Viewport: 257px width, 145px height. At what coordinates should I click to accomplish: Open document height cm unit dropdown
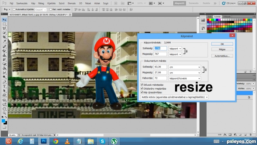click(185, 73)
